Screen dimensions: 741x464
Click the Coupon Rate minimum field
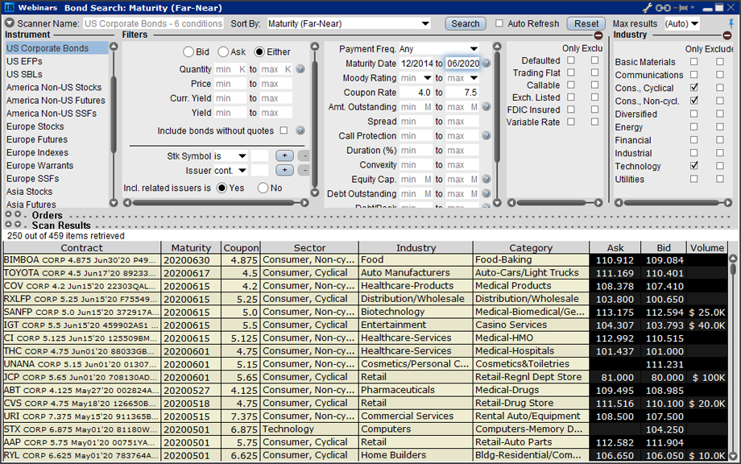coord(416,93)
